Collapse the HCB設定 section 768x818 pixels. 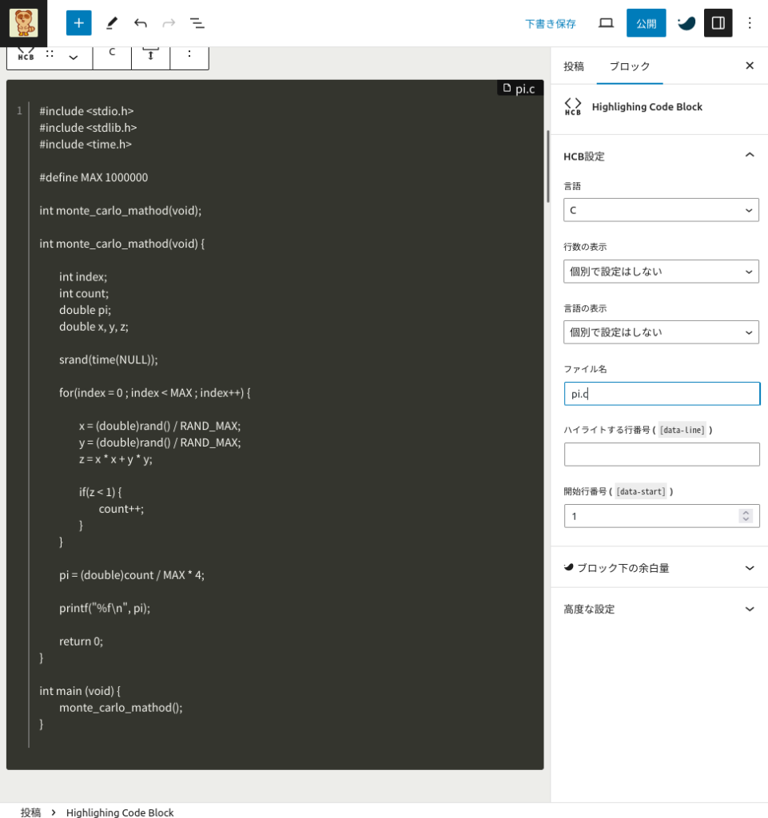[x=749, y=156]
